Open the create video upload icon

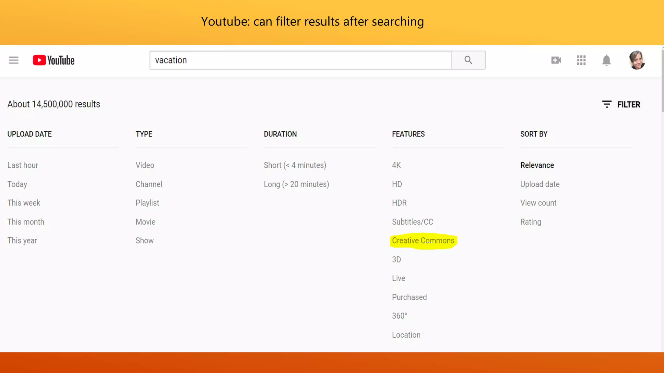point(556,60)
